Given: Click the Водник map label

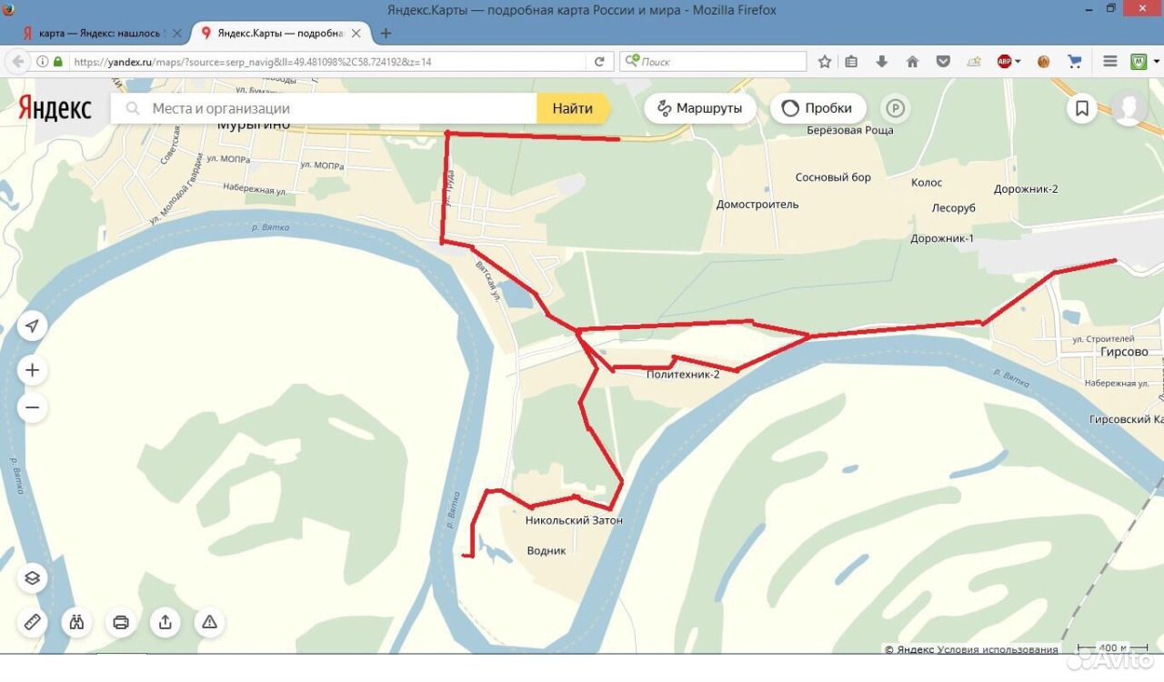Looking at the screenshot, I should coord(547,551).
